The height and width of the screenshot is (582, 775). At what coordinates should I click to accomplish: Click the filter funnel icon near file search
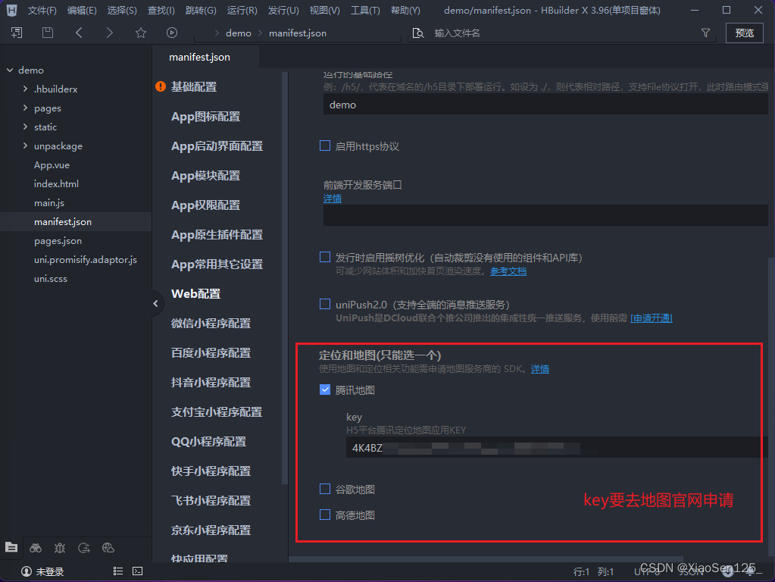705,33
